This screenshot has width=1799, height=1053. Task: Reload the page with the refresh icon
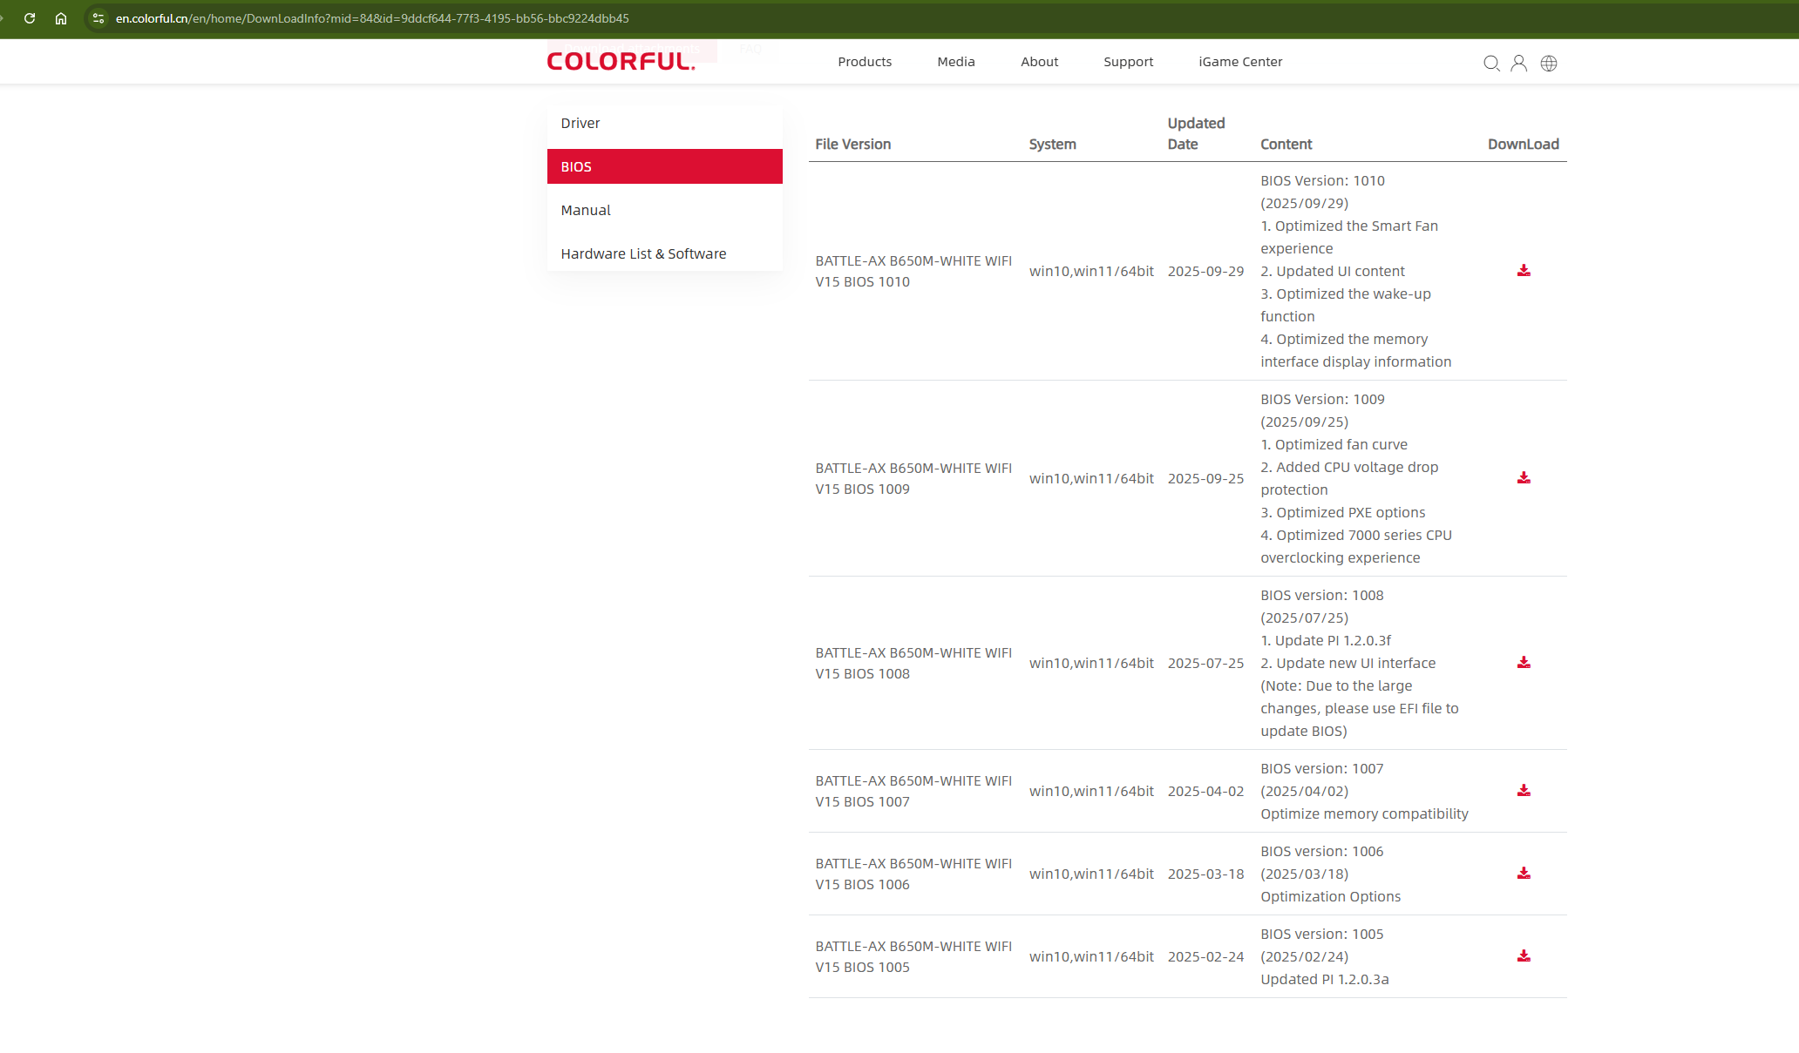(30, 18)
